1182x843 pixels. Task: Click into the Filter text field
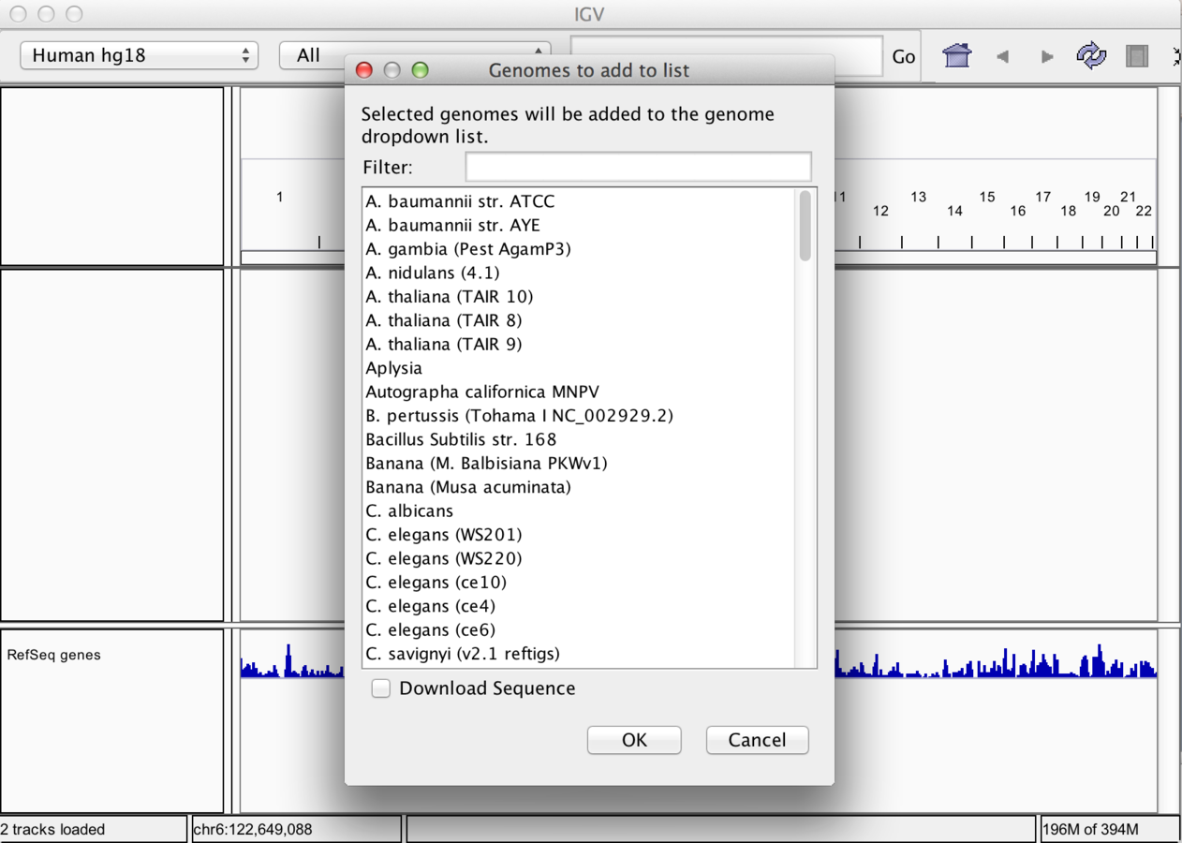point(638,167)
